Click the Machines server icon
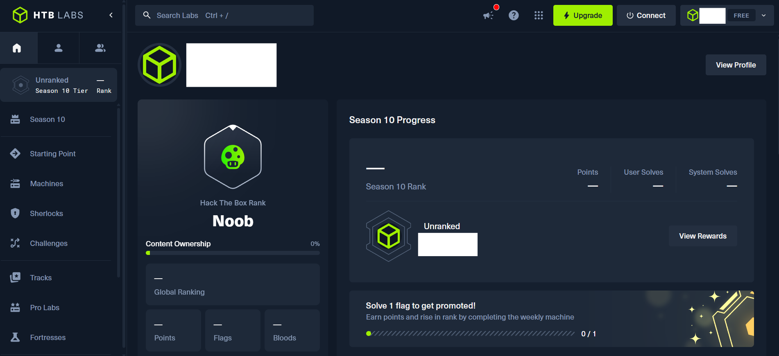779x356 pixels. click(15, 184)
